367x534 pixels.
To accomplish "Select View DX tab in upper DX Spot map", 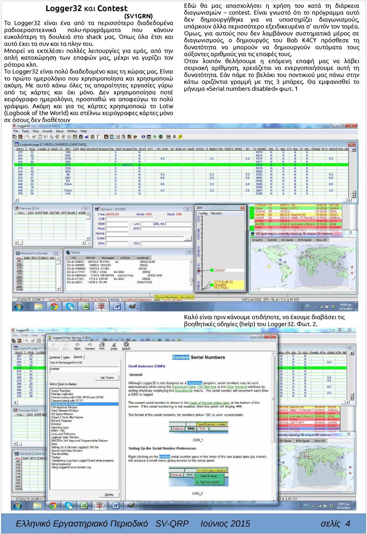I will (321, 240).
